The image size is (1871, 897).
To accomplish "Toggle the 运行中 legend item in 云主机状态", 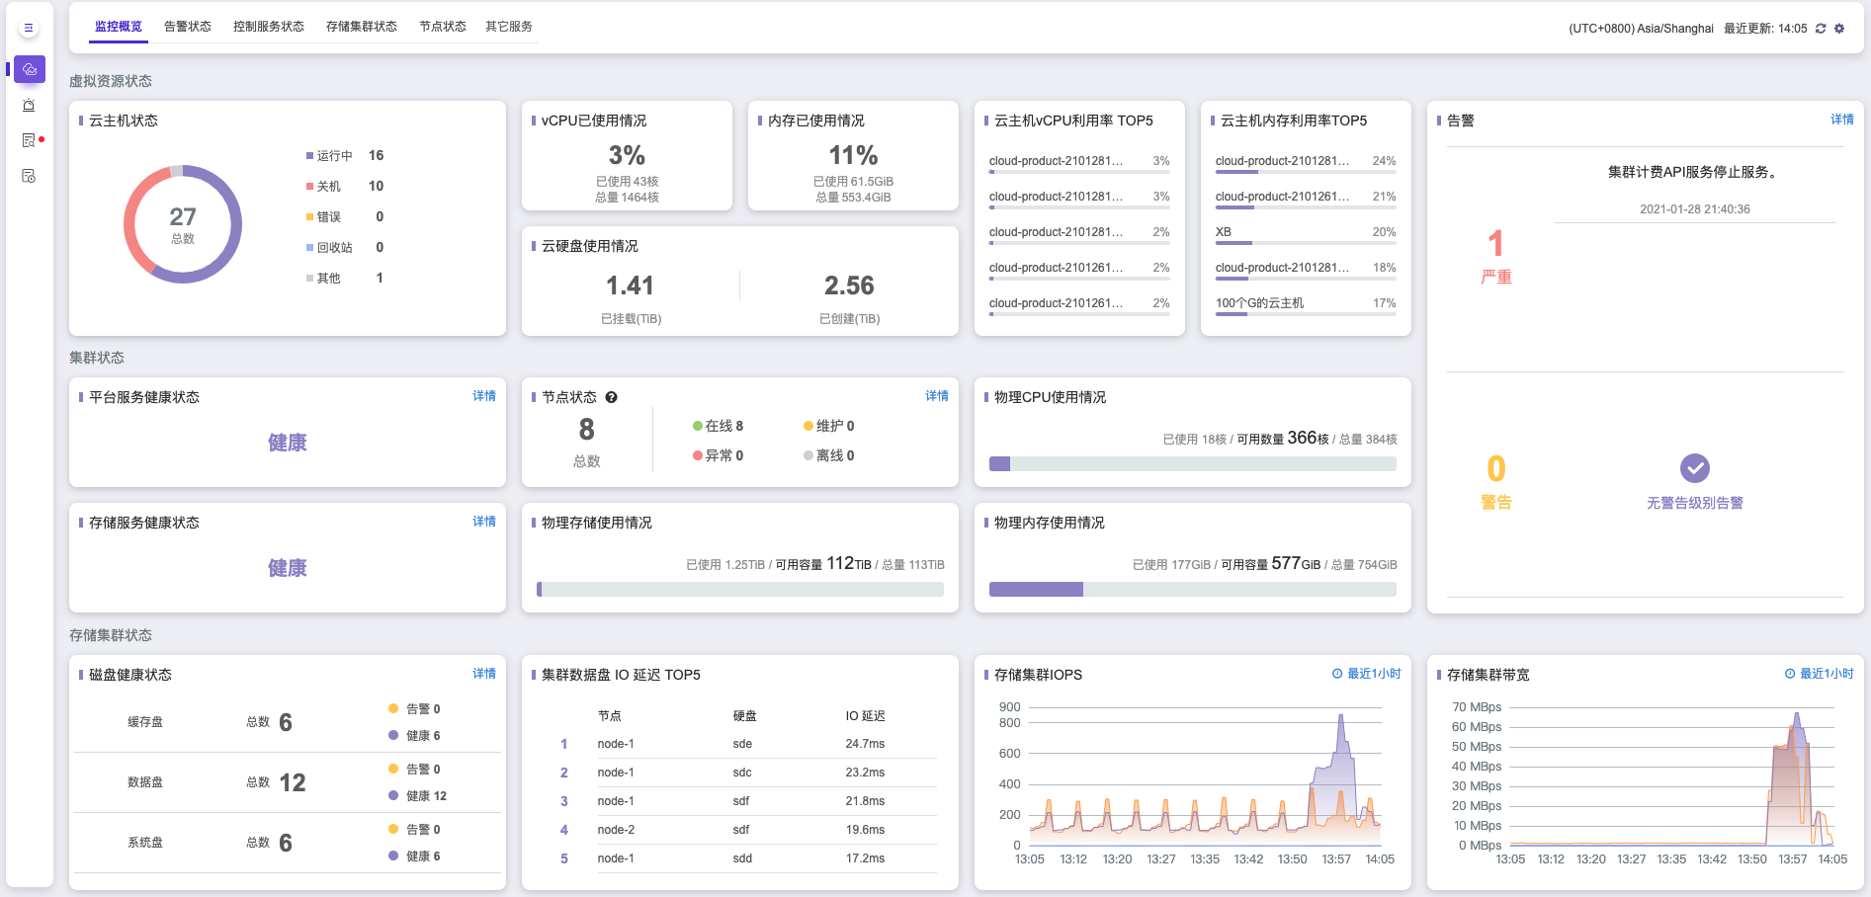I will pyautogui.click(x=334, y=156).
